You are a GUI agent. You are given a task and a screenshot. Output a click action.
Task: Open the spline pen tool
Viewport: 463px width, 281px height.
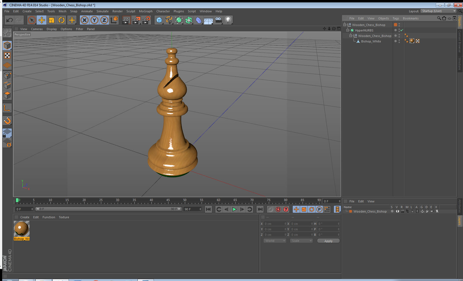[169, 20]
